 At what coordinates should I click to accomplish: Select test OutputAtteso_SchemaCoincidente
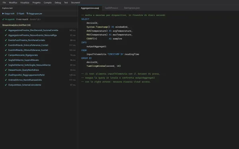[39, 85]
